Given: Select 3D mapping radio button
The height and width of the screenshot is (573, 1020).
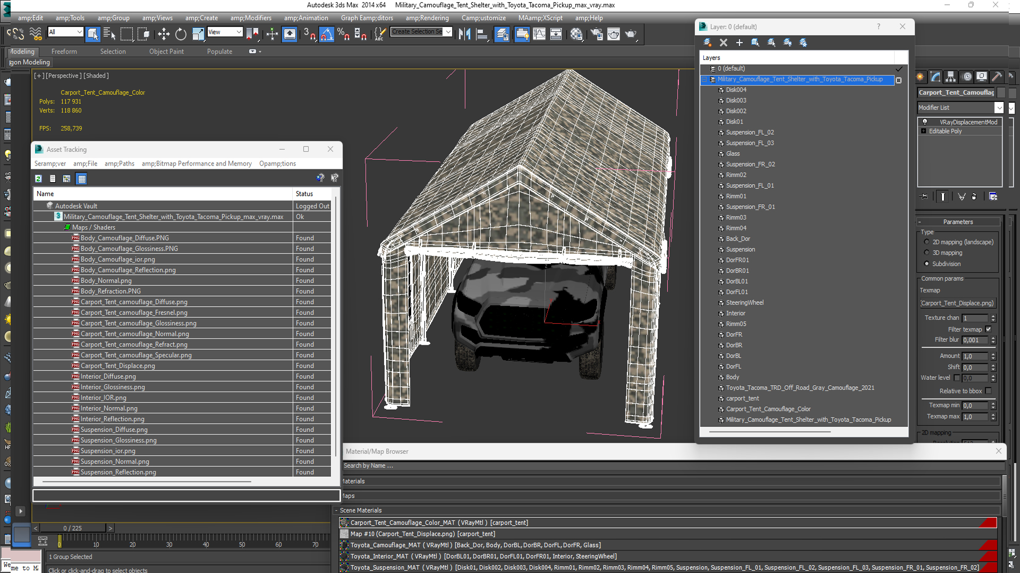Looking at the screenshot, I should 927,253.
